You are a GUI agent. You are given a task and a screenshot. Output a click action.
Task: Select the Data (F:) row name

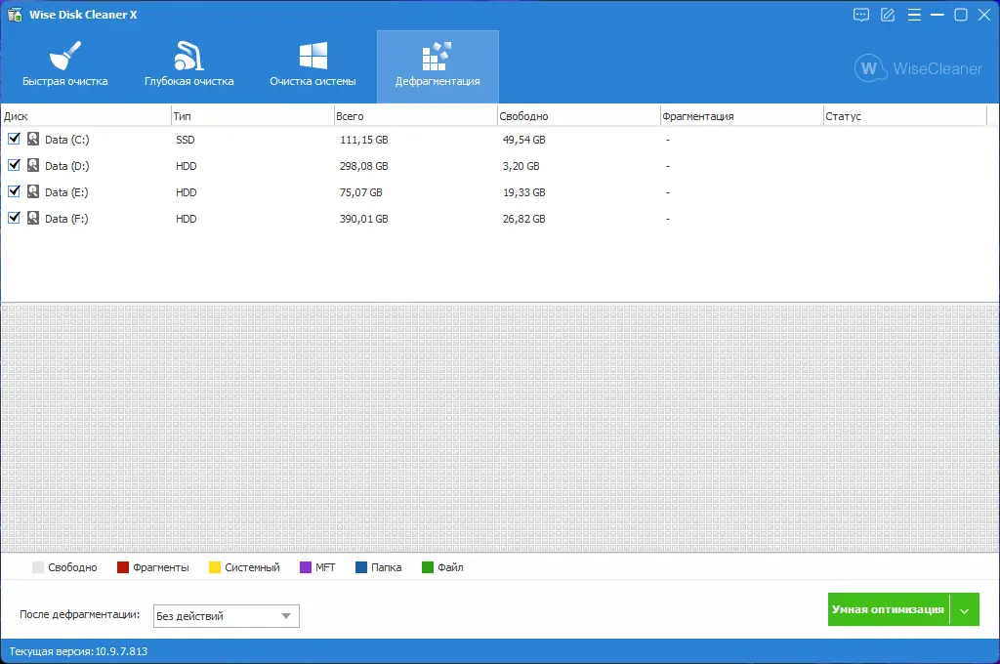[66, 218]
